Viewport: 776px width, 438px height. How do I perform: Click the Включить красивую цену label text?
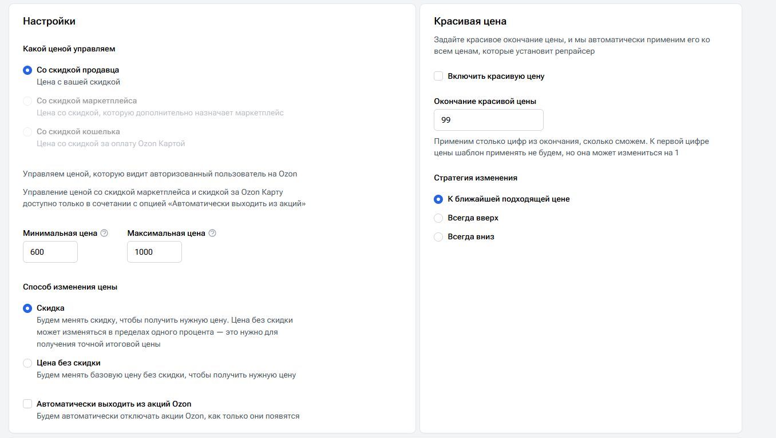(496, 76)
